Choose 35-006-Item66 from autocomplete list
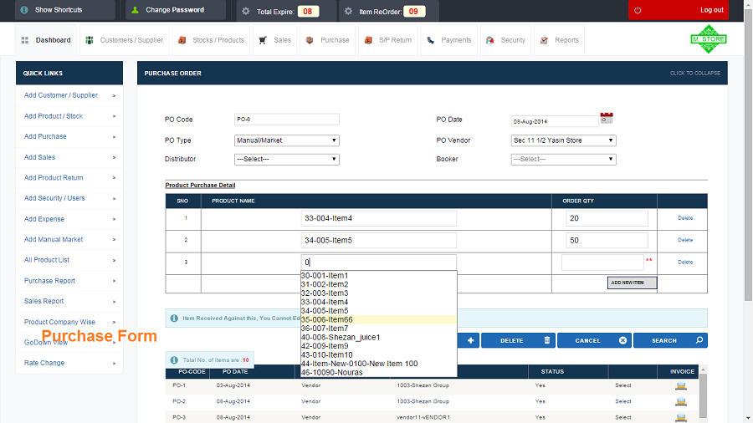Viewport: 753px width, 423px height. (x=378, y=319)
